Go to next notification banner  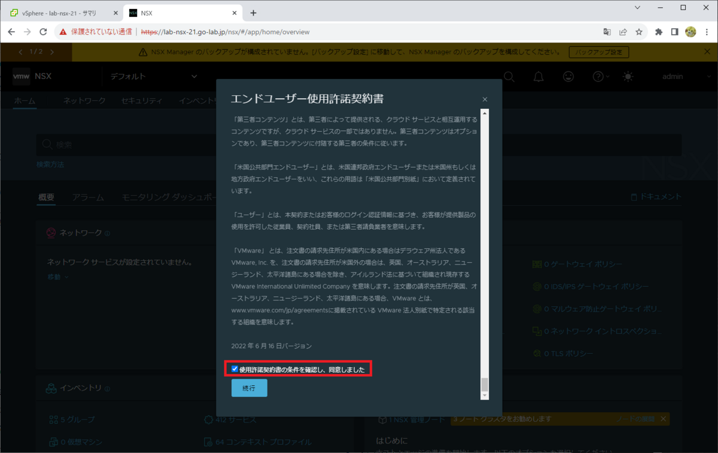pos(52,52)
